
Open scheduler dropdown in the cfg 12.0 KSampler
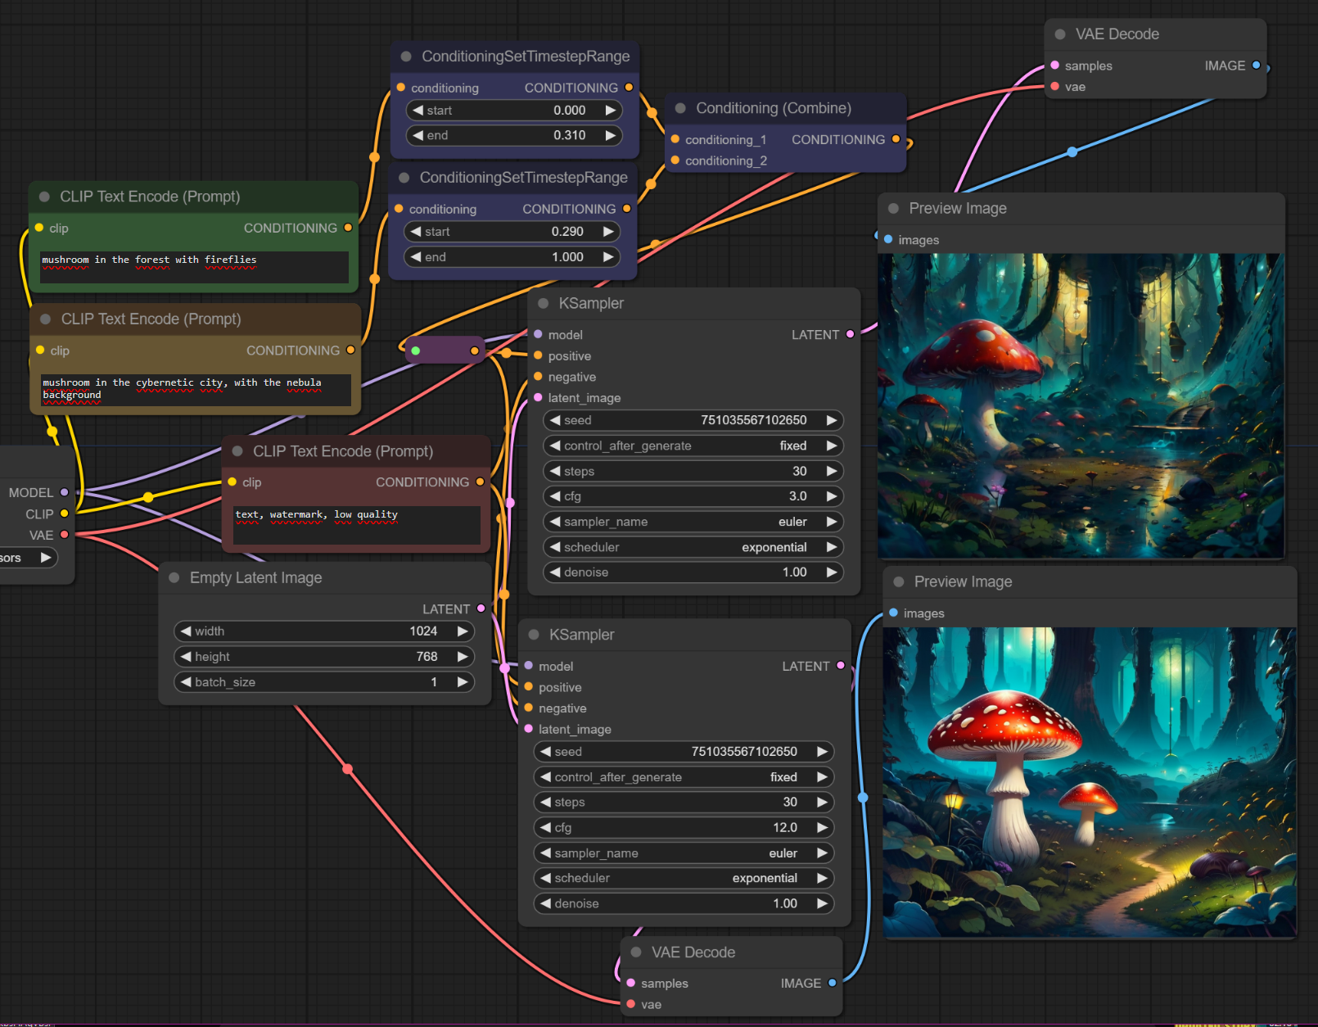(x=683, y=878)
